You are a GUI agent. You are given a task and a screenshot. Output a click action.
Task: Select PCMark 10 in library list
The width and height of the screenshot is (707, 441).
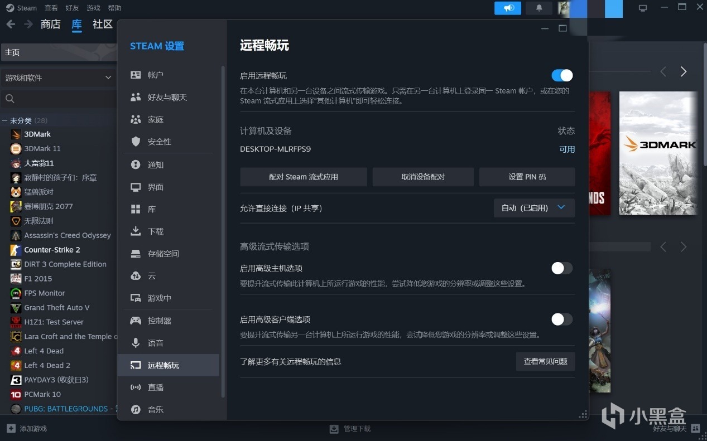(x=42, y=394)
